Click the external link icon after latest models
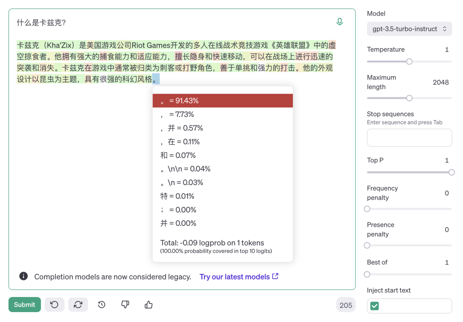The width and height of the screenshot is (463, 322). (275, 276)
